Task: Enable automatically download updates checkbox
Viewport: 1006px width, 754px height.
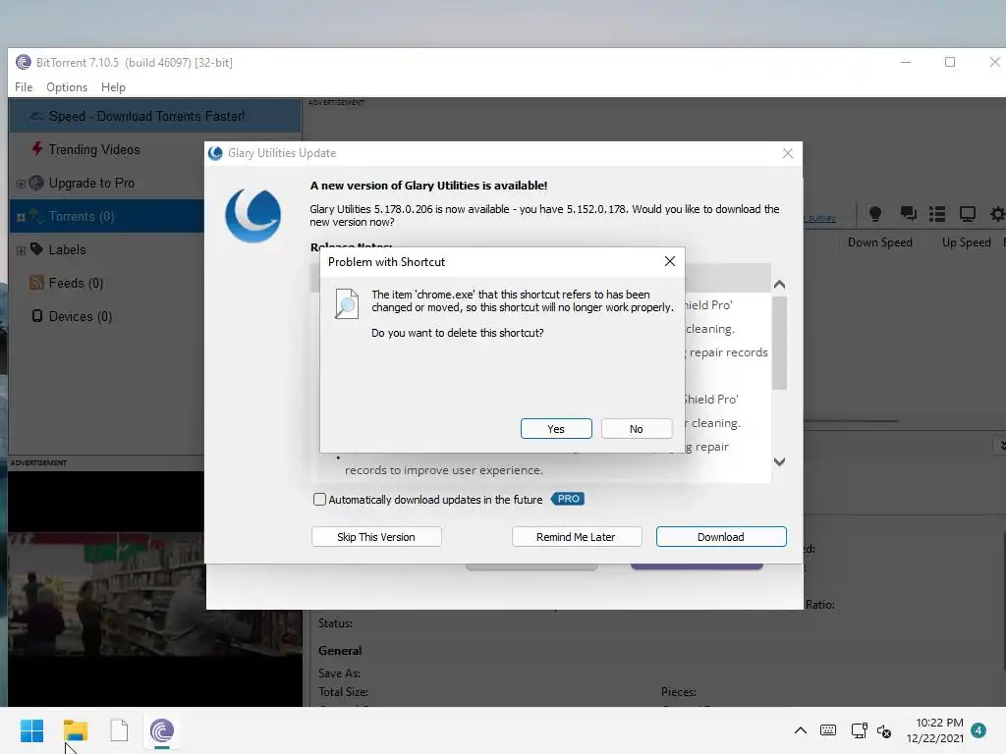Action: click(319, 499)
